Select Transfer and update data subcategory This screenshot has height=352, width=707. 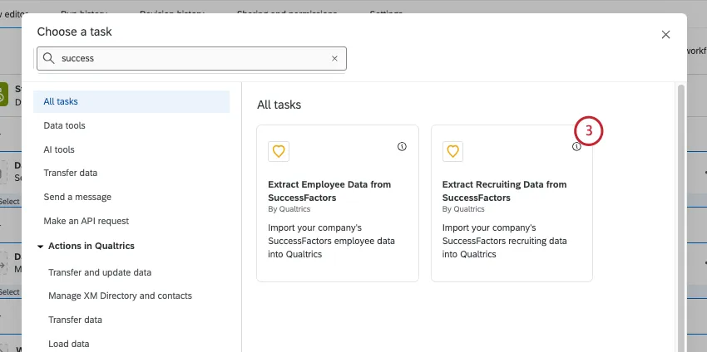100,272
